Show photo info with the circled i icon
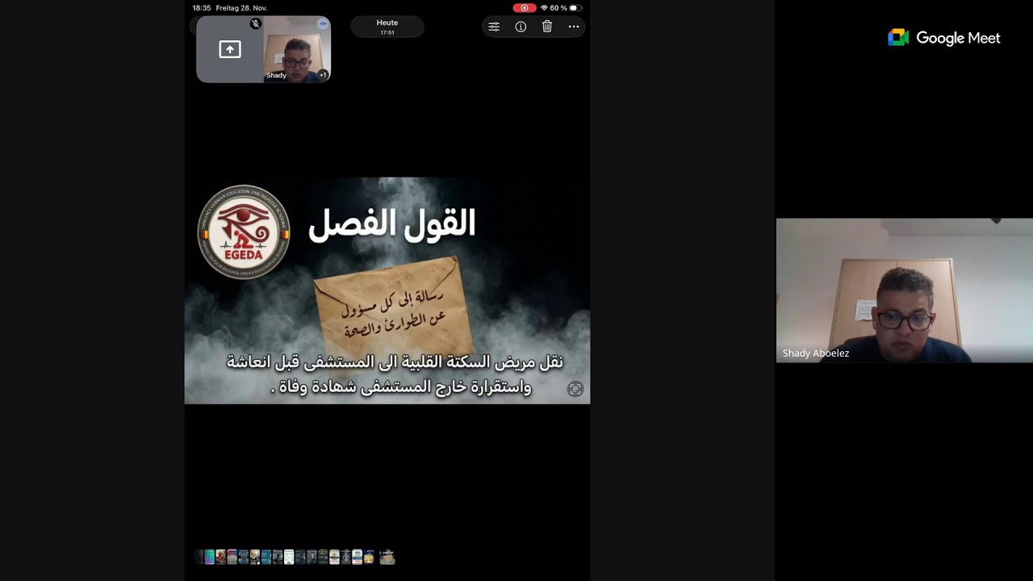Image resolution: width=1033 pixels, height=581 pixels. coord(521,27)
